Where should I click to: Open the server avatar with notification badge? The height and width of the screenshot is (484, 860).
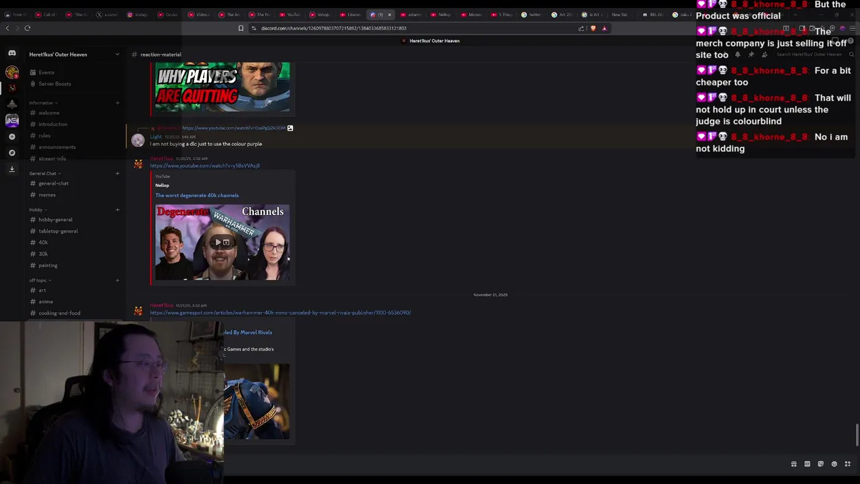click(x=11, y=72)
